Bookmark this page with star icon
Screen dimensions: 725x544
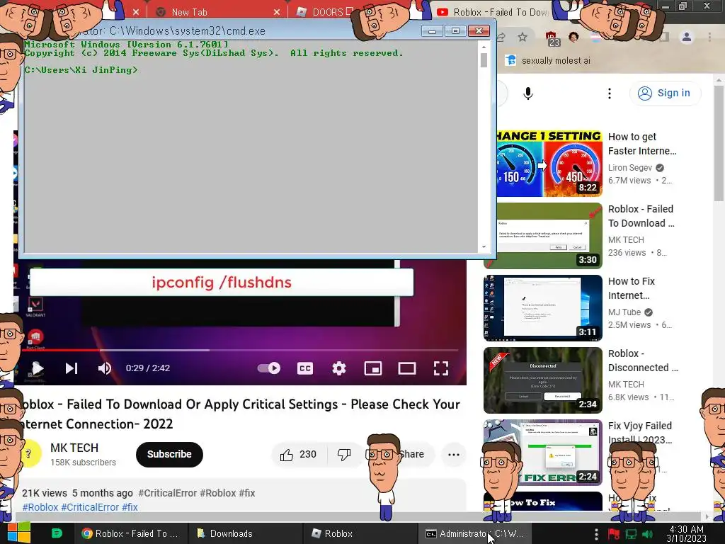point(523,37)
